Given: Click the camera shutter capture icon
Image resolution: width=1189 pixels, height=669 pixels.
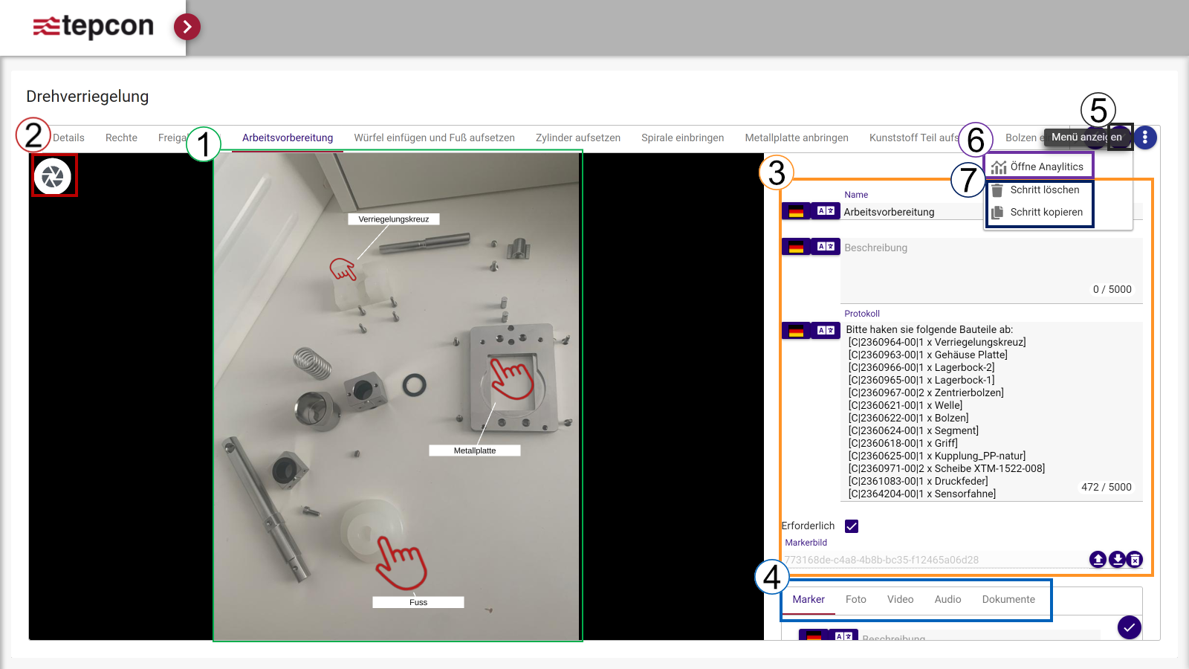Looking at the screenshot, I should click(53, 176).
